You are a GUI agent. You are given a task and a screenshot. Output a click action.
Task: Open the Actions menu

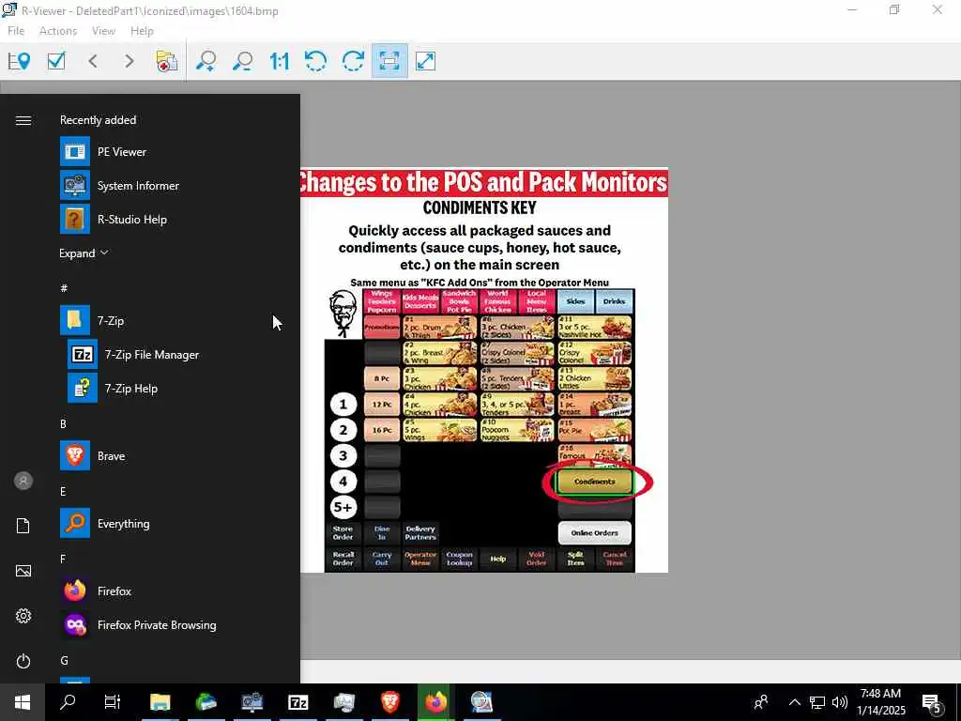58,31
